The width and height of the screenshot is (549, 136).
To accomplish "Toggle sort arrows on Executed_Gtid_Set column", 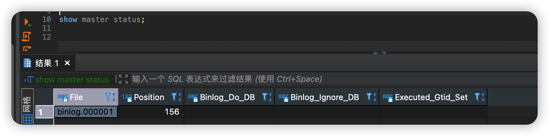I will tap(483, 97).
